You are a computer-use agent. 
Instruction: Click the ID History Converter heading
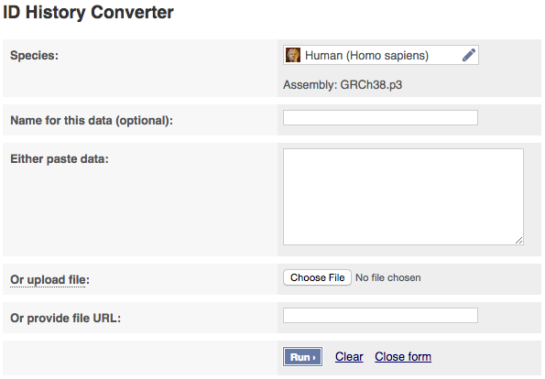88,13
